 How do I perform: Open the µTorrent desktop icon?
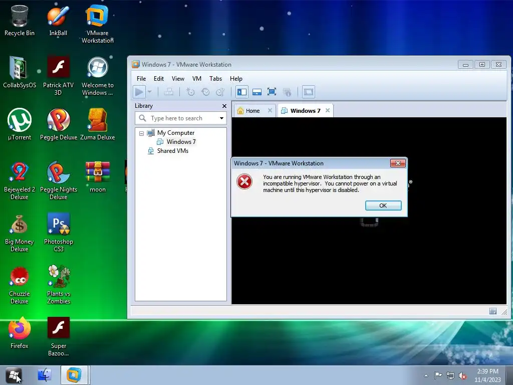coord(20,124)
